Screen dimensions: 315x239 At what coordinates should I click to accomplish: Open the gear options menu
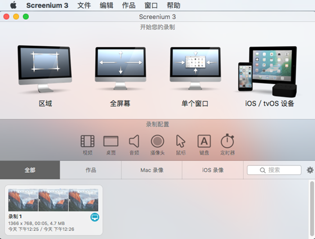[x=310, y=170]
